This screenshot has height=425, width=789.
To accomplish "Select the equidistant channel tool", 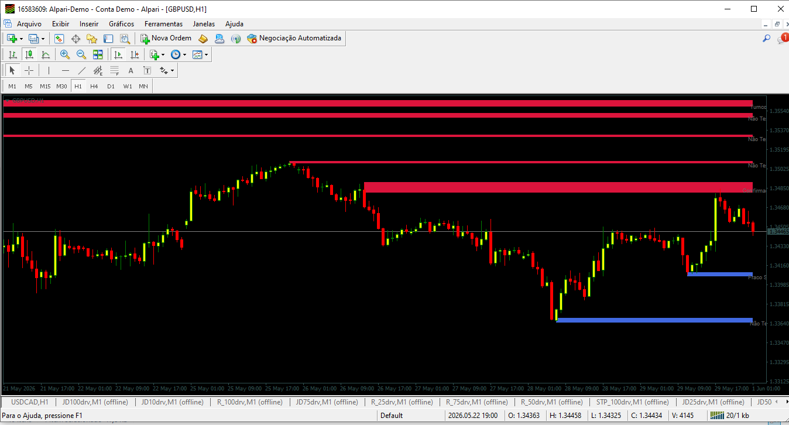I will (98, 71).
